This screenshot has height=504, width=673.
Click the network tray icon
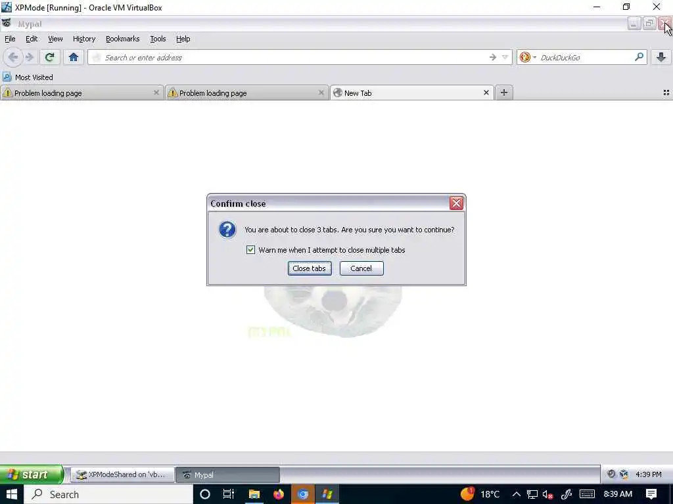[x=532, y=494]
